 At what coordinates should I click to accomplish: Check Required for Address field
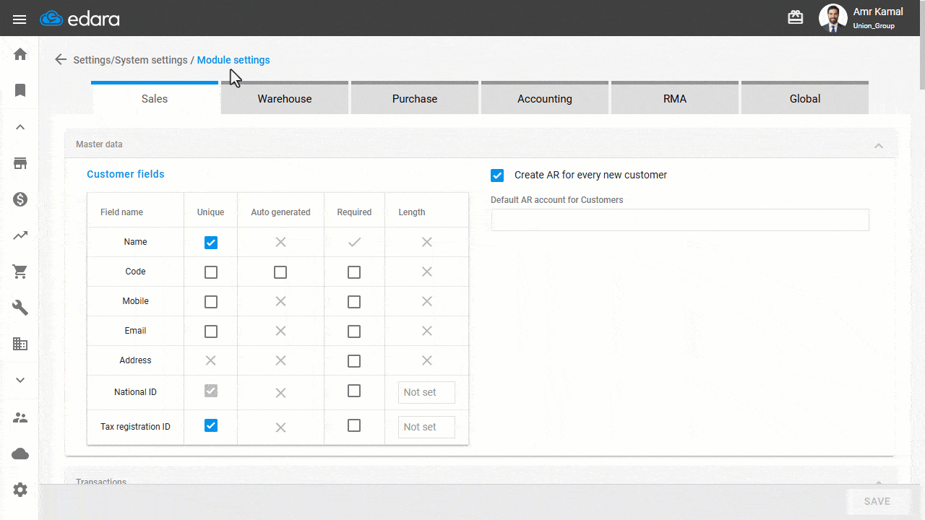click(x=354, y=361)
